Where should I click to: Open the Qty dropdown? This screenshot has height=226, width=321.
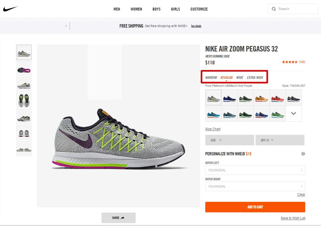coord(280,140)
